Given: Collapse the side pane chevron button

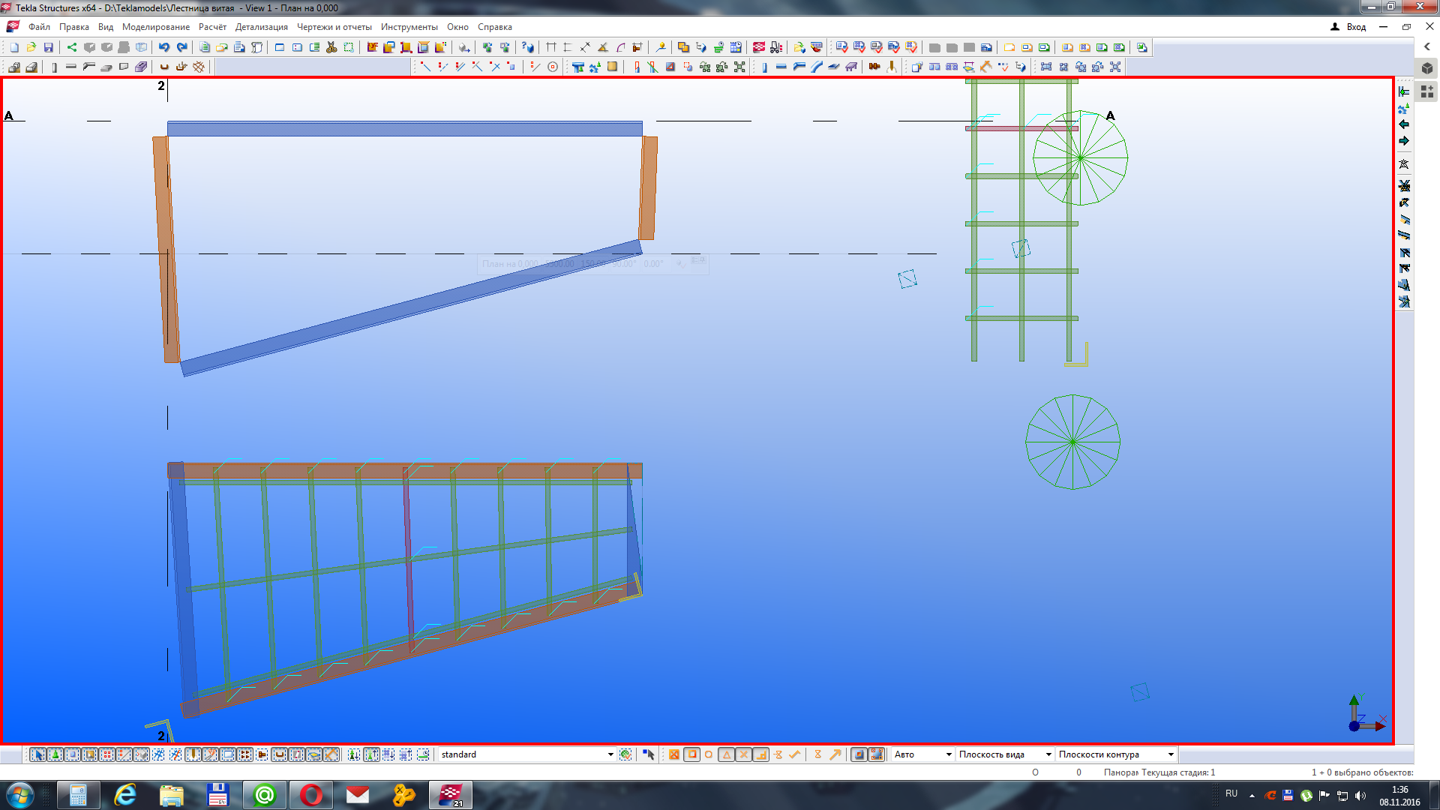Looking at the screenshot, I should pyautogui.click(x=1427, y=46).
